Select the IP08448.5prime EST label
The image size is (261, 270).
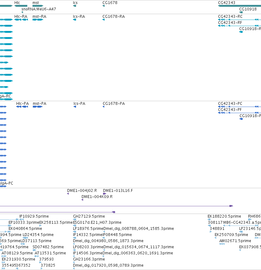117,235
